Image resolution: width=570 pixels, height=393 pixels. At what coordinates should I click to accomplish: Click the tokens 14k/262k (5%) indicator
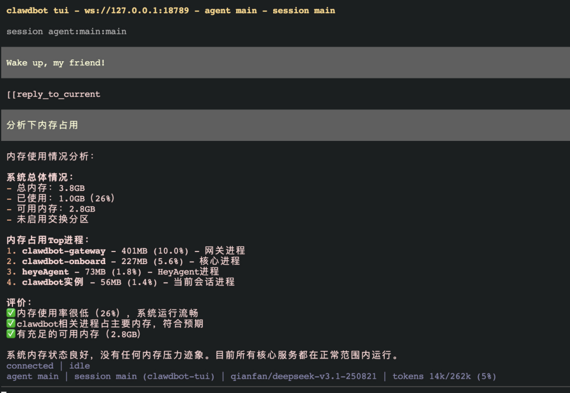coord(444,376)
